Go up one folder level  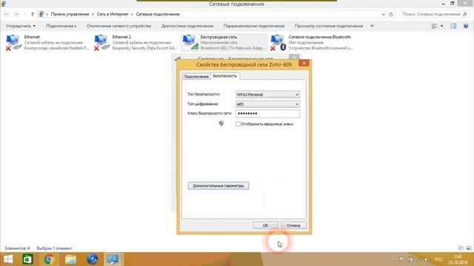(x=33, y=14)
